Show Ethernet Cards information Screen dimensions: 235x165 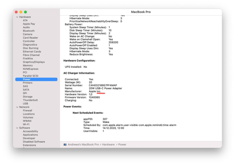(32, 52)
